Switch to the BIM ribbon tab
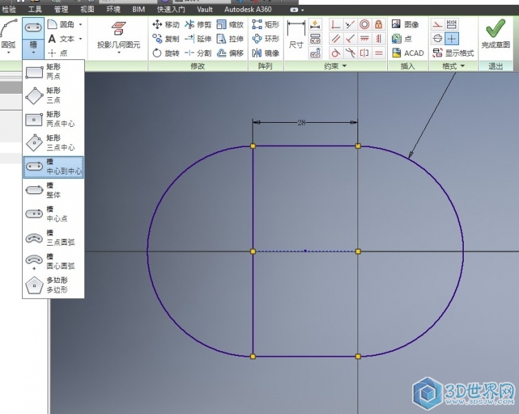 click(x=138, y=10)
